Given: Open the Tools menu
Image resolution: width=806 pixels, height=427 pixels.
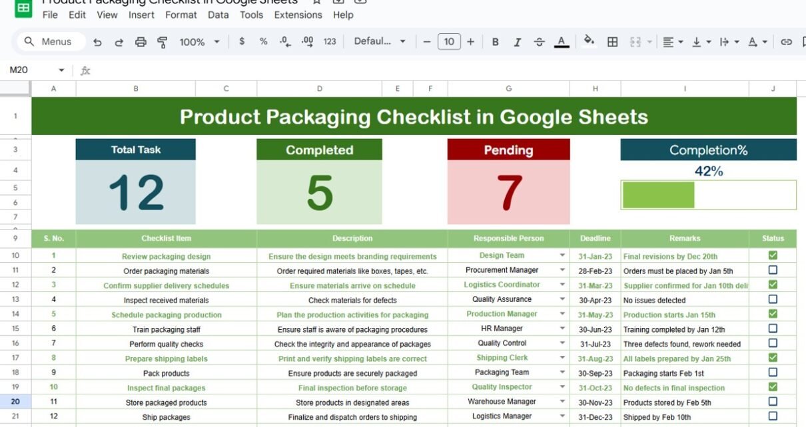Looking at the screenshot, I should (x=251, y=15).
